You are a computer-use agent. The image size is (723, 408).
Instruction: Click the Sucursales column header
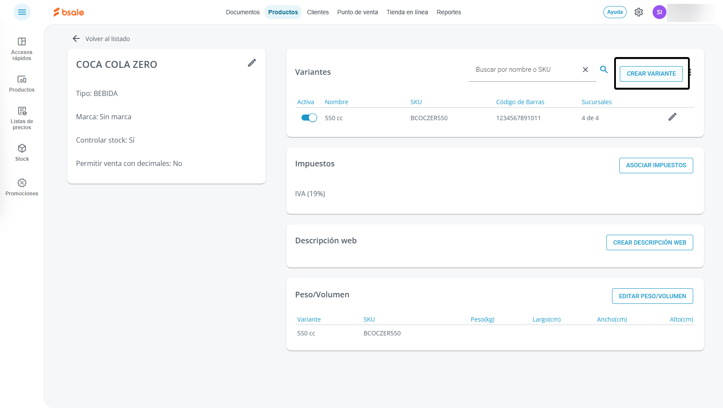pos(596,102)
